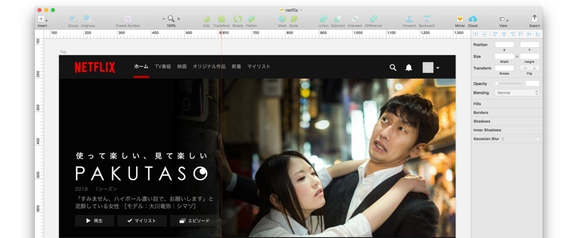Image resolution: width=577 pixels, height=238 pixels.
Task: Click the Rotate input field
Action: [x=504, y=68]
